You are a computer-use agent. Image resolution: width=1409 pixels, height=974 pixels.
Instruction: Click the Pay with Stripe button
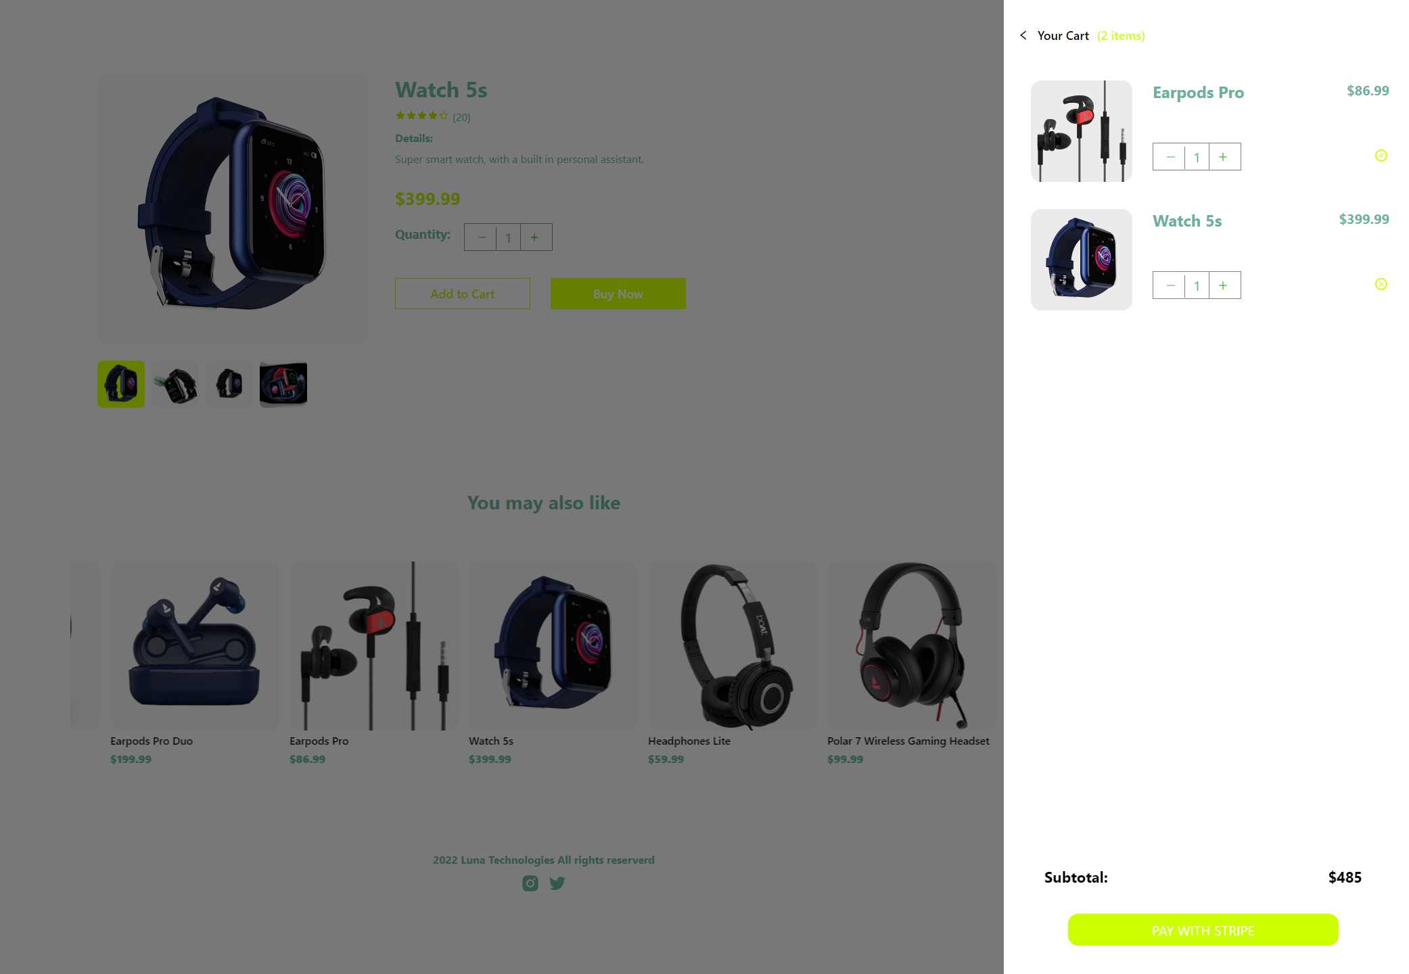point(1203,930)
